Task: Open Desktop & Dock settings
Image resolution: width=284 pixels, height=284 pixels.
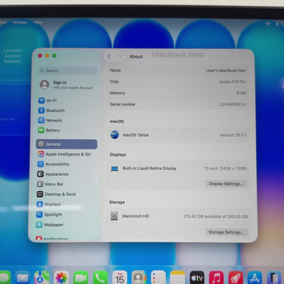Action: click(56, 194)
